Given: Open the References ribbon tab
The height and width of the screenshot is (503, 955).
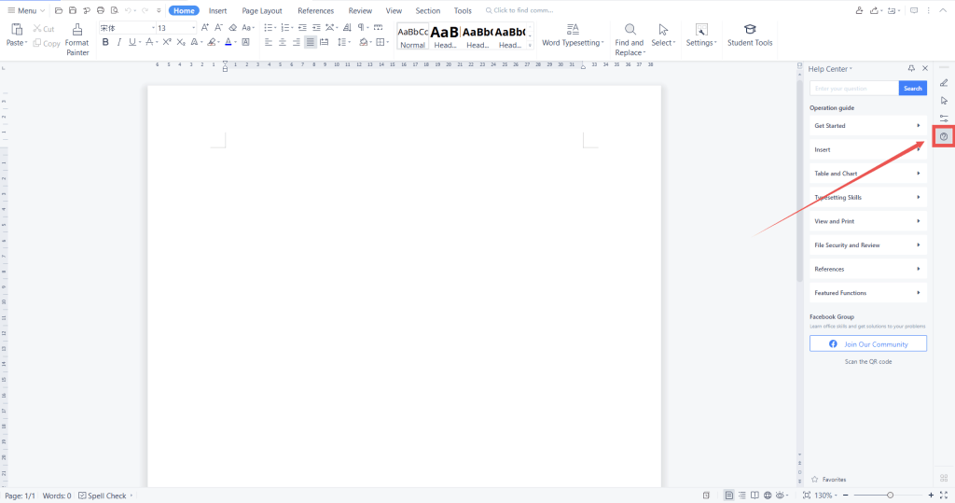Looking at the screenshot, I should coord(315,10).
